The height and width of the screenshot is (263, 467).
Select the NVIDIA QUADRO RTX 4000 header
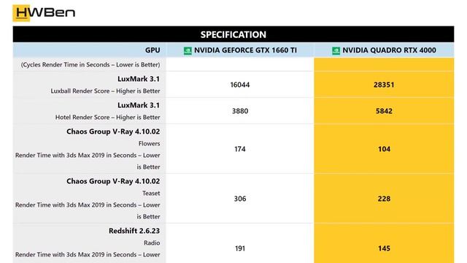pos(389,50)
